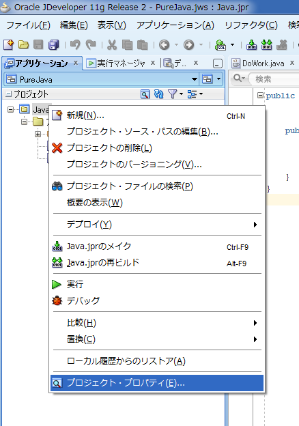Collapse the folder node under Java
Viewport: 299px width, 426px height.
tap(24, 122)
